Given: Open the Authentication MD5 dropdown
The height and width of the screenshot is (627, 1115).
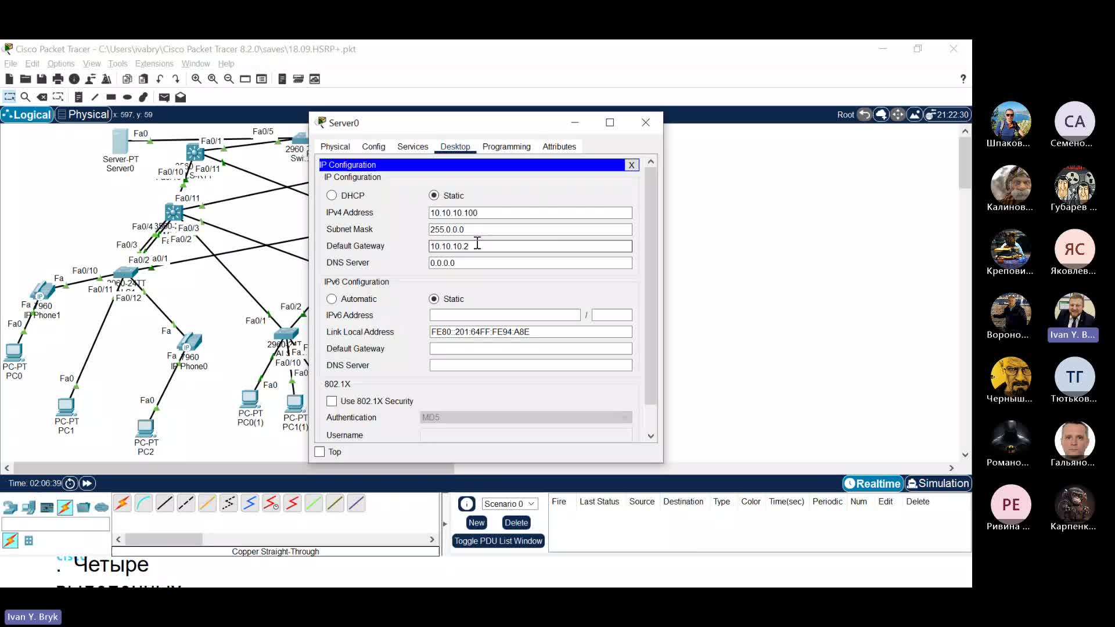Looking at the screenshot, I should pos(526,417).
